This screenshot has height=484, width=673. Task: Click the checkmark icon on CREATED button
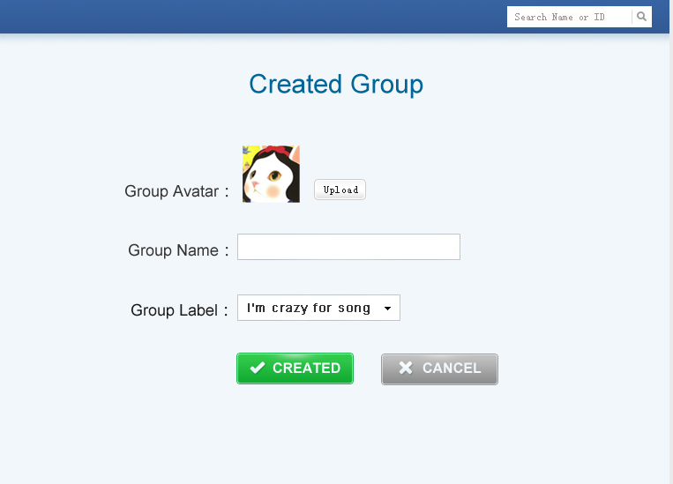point(258,369)
